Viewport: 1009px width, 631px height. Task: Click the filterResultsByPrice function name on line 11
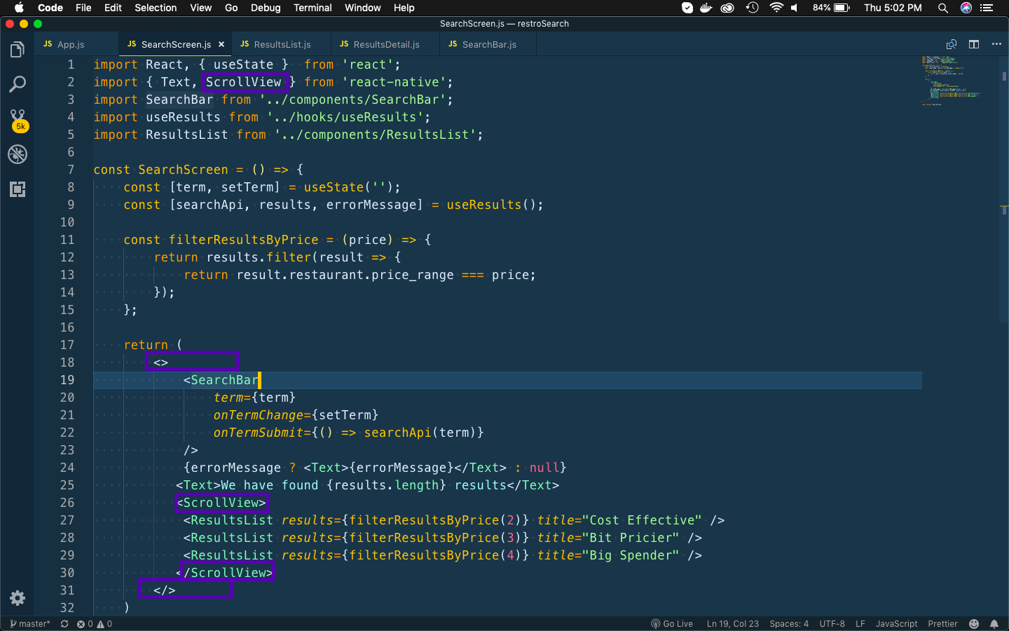[x=243, y=240]
